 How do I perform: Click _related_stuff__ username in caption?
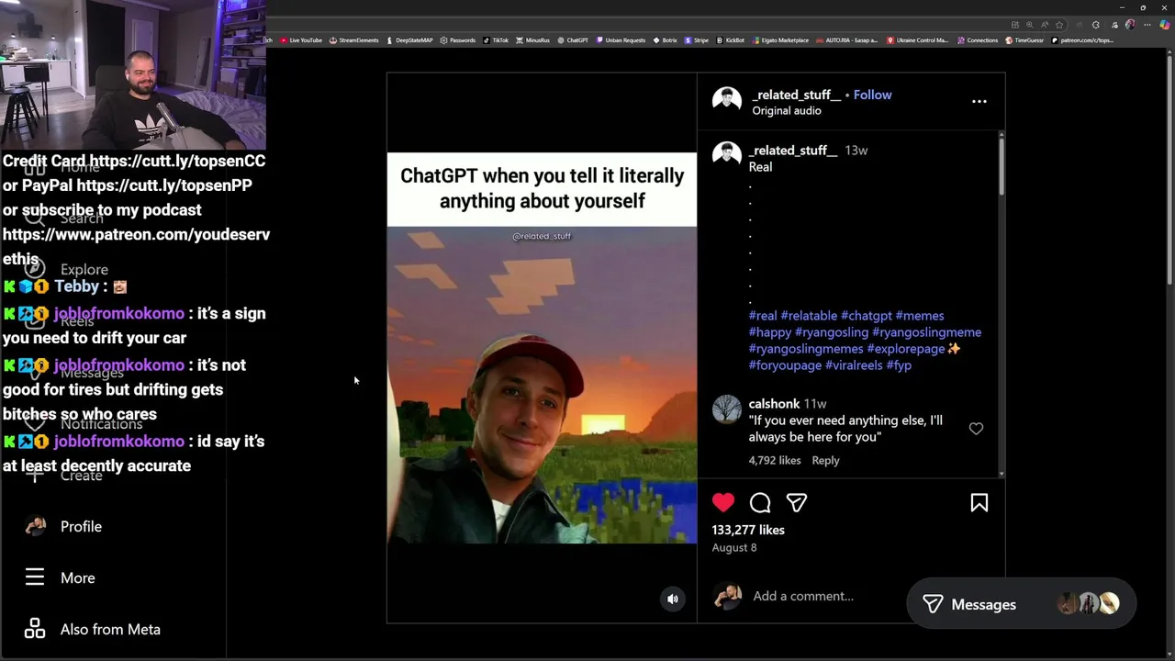pos(793,150)
